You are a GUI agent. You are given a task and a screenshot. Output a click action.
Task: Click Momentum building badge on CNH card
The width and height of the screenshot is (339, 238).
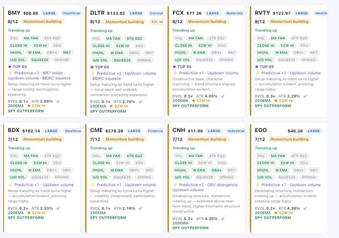[x=207, y=139]
